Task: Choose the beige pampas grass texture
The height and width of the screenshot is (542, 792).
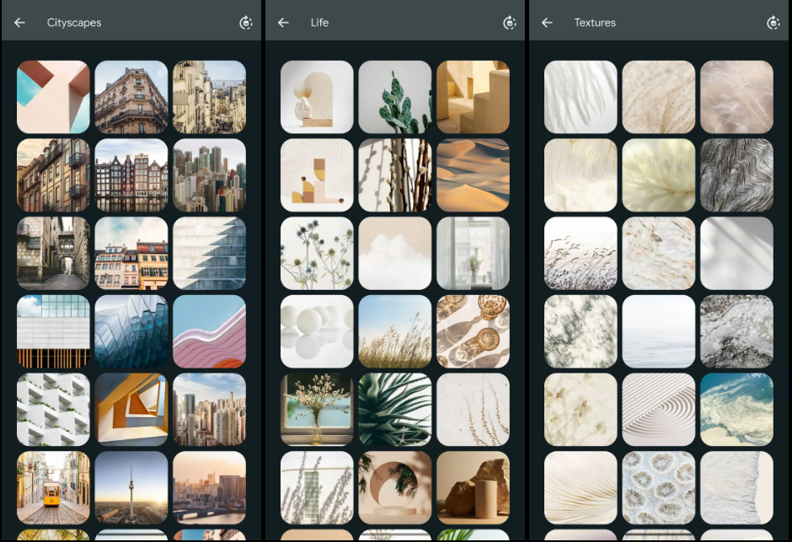Action: point(659,97)
